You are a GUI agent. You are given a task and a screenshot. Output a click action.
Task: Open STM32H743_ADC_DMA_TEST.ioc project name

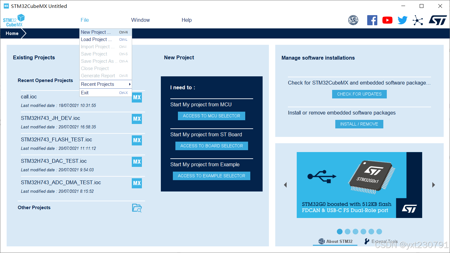tap(61, 182)
